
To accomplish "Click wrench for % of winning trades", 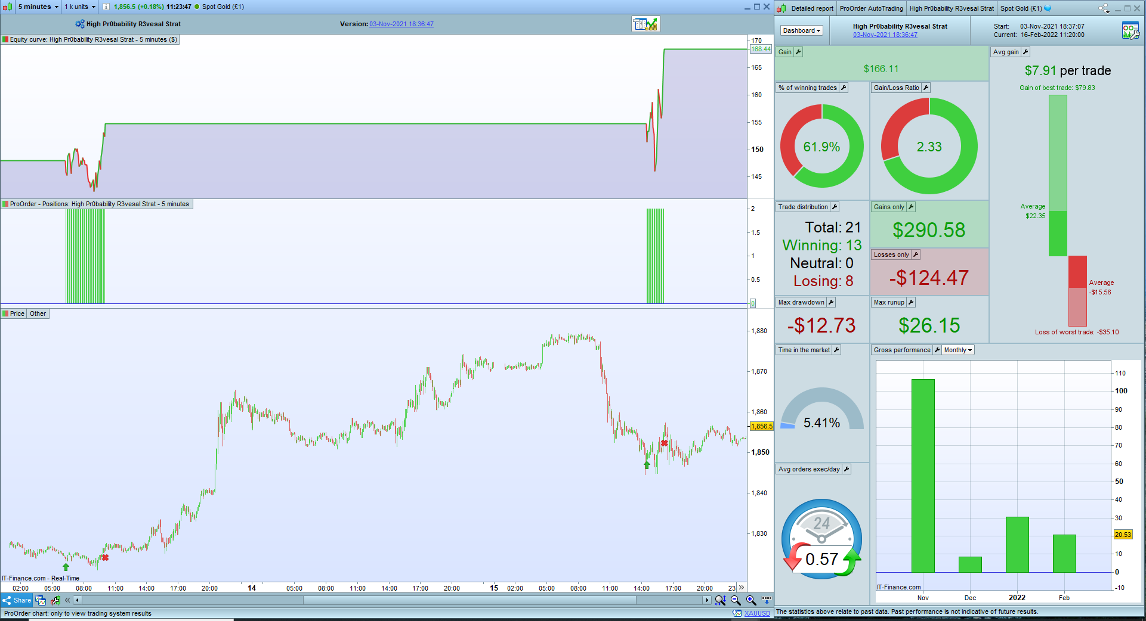I will pyautogui.click(x=844, y=88).
